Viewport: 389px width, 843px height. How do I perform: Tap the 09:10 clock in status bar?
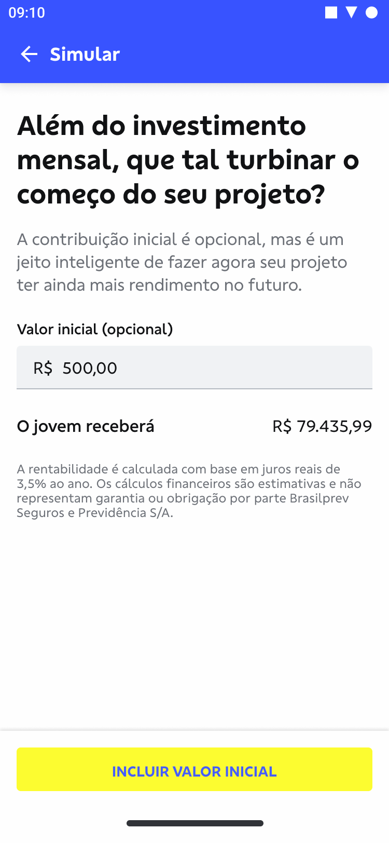click(x=27, y=12)
